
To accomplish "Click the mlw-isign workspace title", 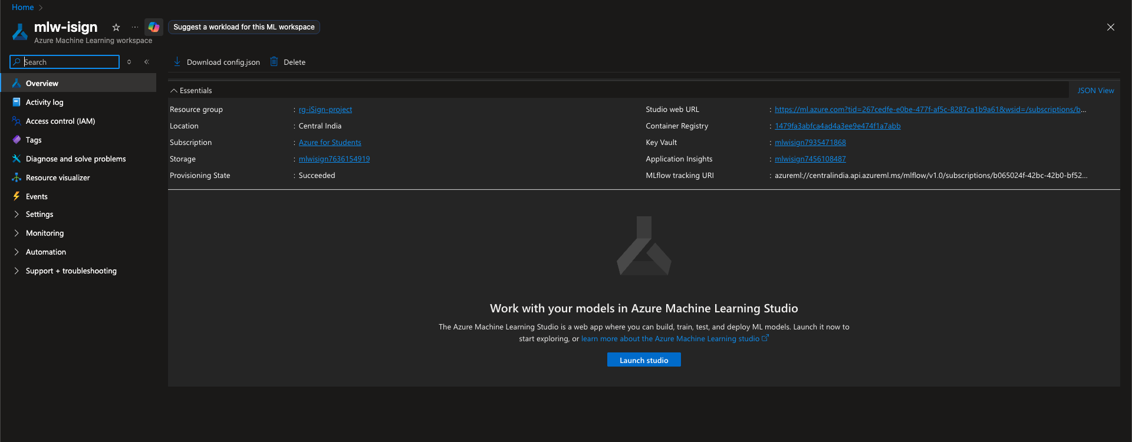I will [65, 27].
